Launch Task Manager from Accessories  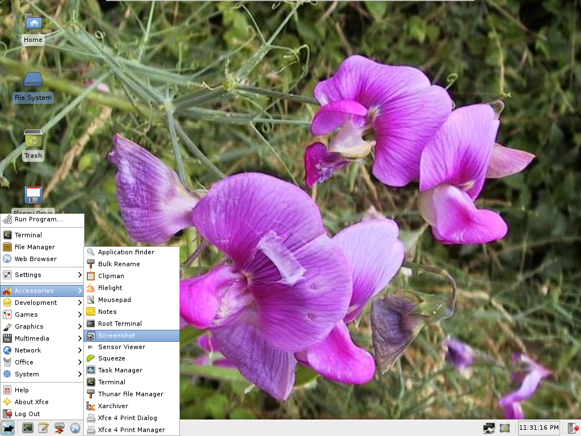click(x=132, y=370)
